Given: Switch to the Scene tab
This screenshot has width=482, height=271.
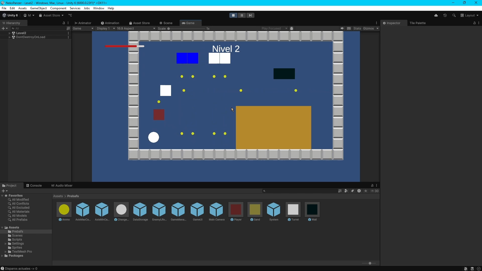Looking at the screenshot, I should (166, 23).
